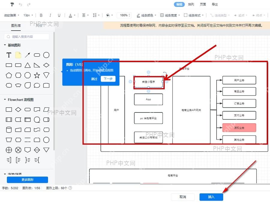
Task: Select the Text shape in basic shapes
Action: pyautogui.click(x=9, y=55)
